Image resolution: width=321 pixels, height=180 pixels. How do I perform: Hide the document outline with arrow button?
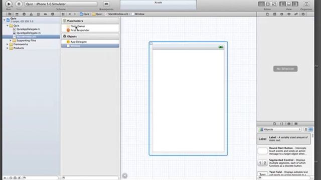coord(125,175)
